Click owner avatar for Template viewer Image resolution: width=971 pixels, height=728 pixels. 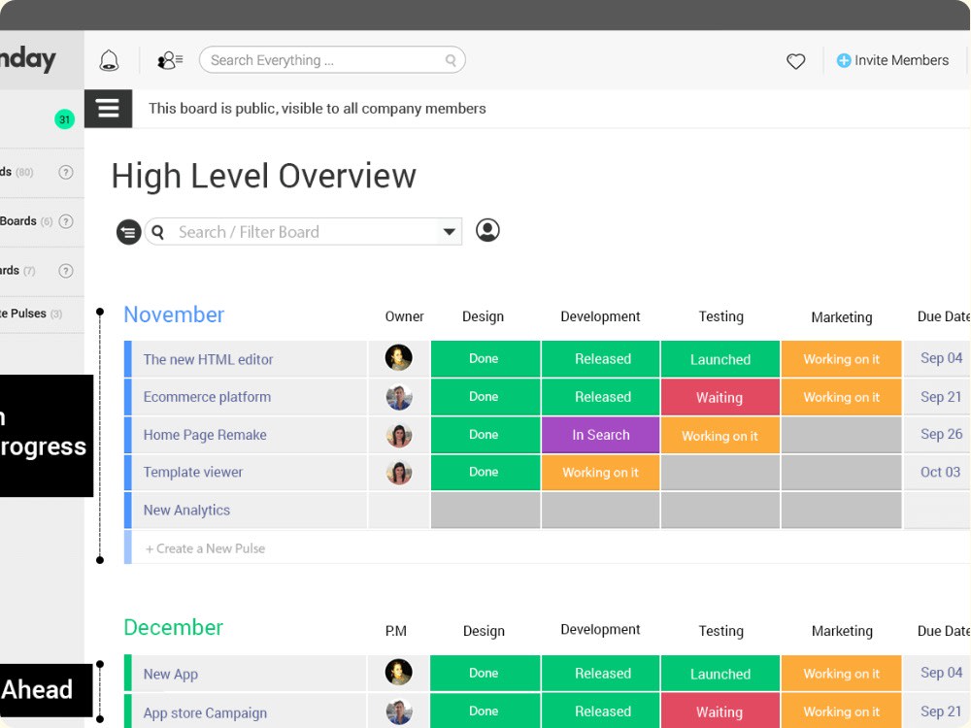point(399,473)
